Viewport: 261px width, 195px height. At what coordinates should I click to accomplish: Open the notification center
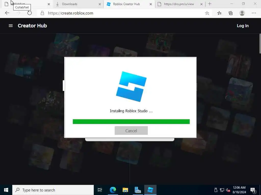click(x=253, y=190)
